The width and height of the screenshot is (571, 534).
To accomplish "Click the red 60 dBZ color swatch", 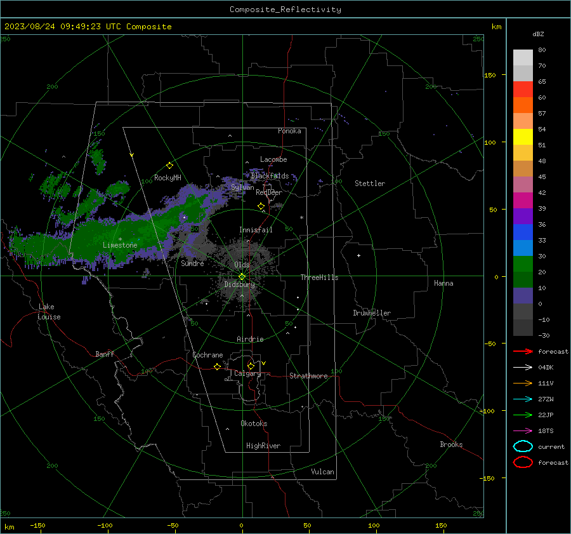I will pos(523,90).
